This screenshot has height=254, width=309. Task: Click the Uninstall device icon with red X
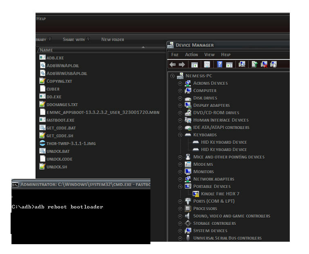[x=264, y=64]
